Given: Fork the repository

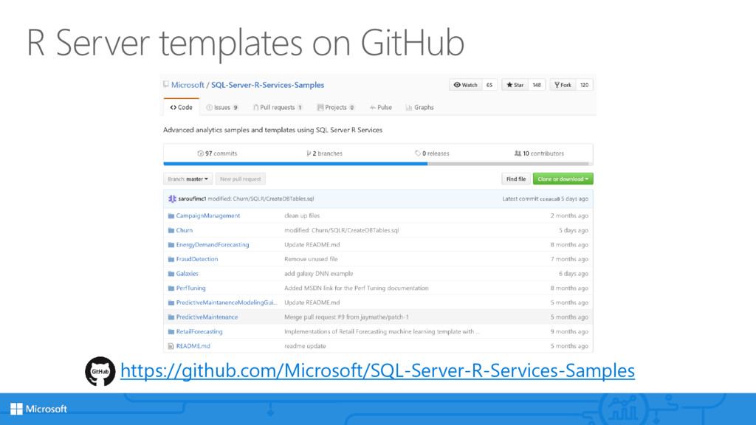Looking at the screenshot, I should (x=562, y=85).
